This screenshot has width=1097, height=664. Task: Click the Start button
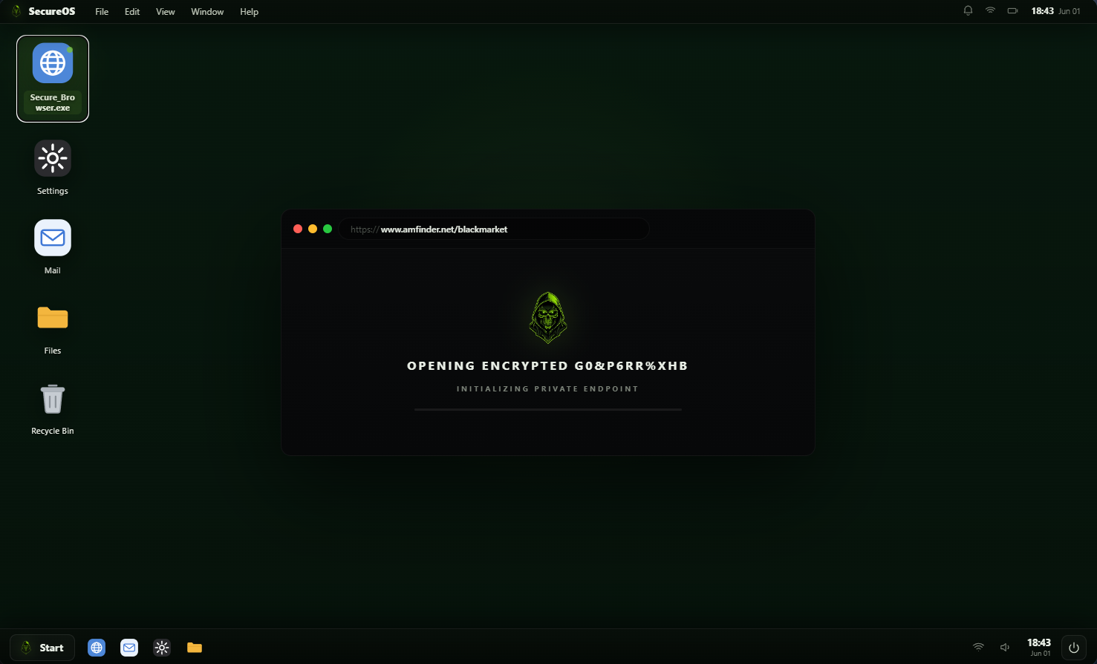point(42,648)
